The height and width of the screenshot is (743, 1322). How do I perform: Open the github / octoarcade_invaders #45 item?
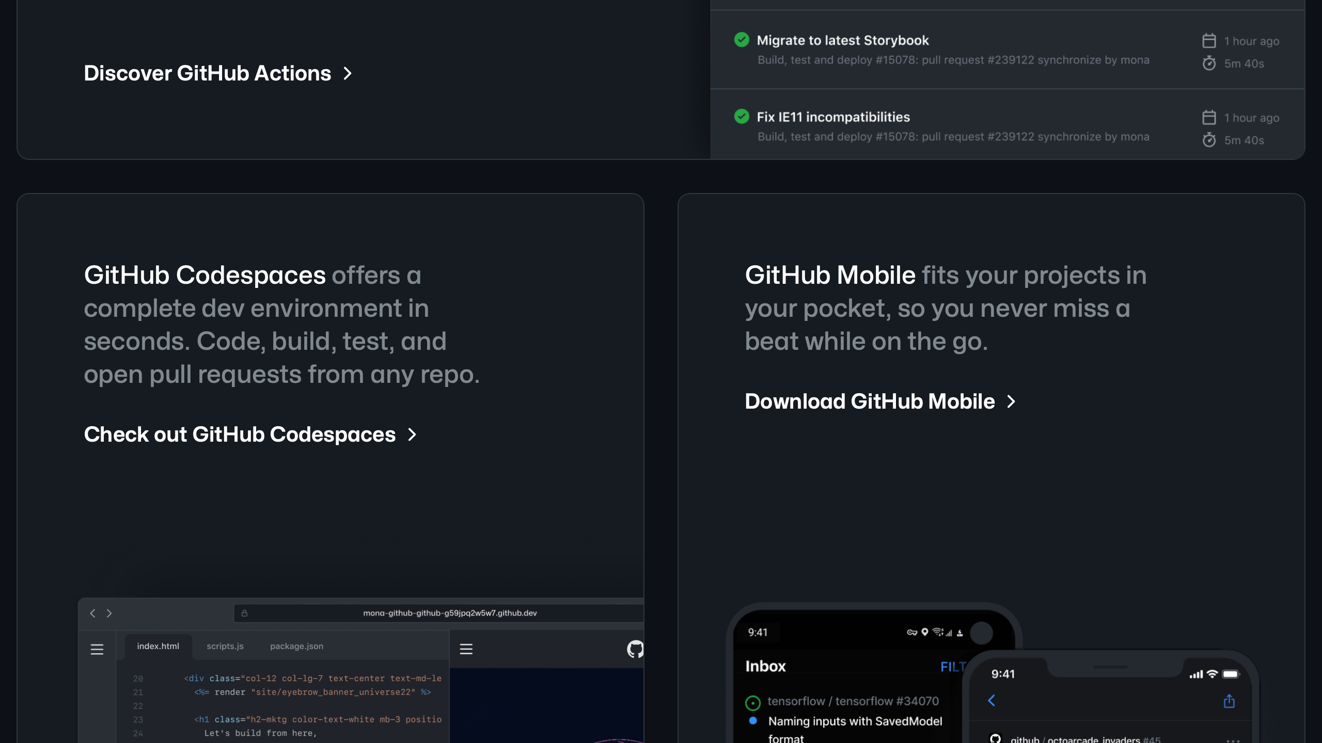1085,739
